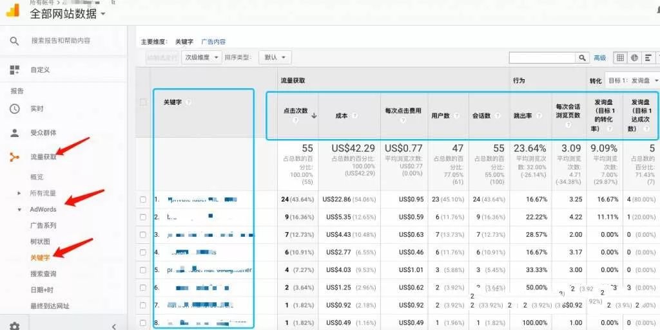Open admin settings gear icon

14,326
